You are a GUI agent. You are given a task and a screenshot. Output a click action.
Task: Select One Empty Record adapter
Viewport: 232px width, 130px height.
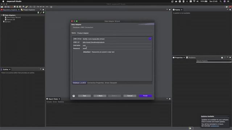tap(14, 17)
